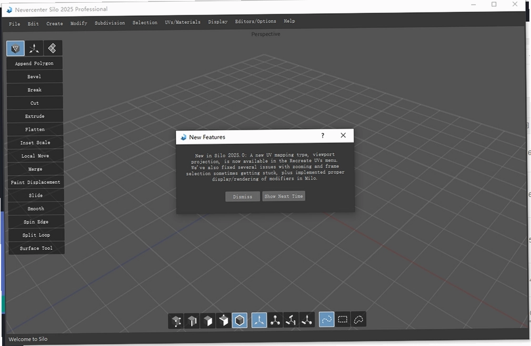This screenshot has width=531, height=346.
Task: Open the UVs/Materials menu
Action: (183, 22)
